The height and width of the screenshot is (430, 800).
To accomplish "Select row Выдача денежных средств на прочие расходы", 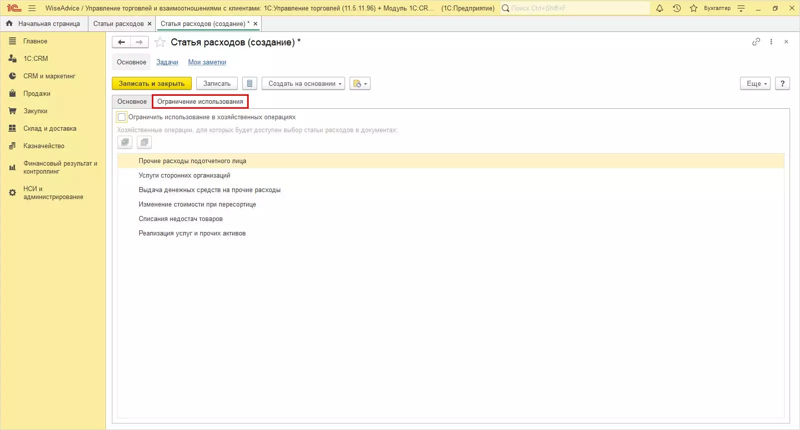I will tap(451, 190).
